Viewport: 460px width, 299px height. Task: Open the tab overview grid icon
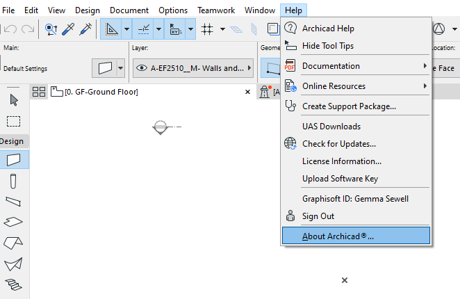[x=39, y=92]
